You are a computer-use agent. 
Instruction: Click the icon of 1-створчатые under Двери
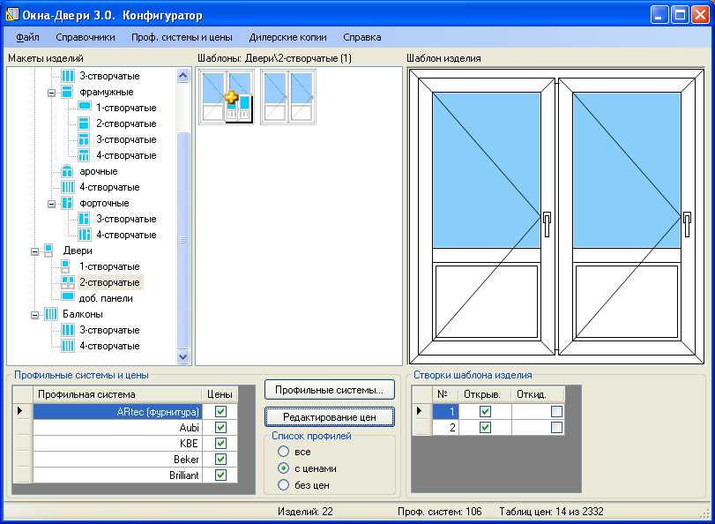pyautogui.click(x=65, y=266)
